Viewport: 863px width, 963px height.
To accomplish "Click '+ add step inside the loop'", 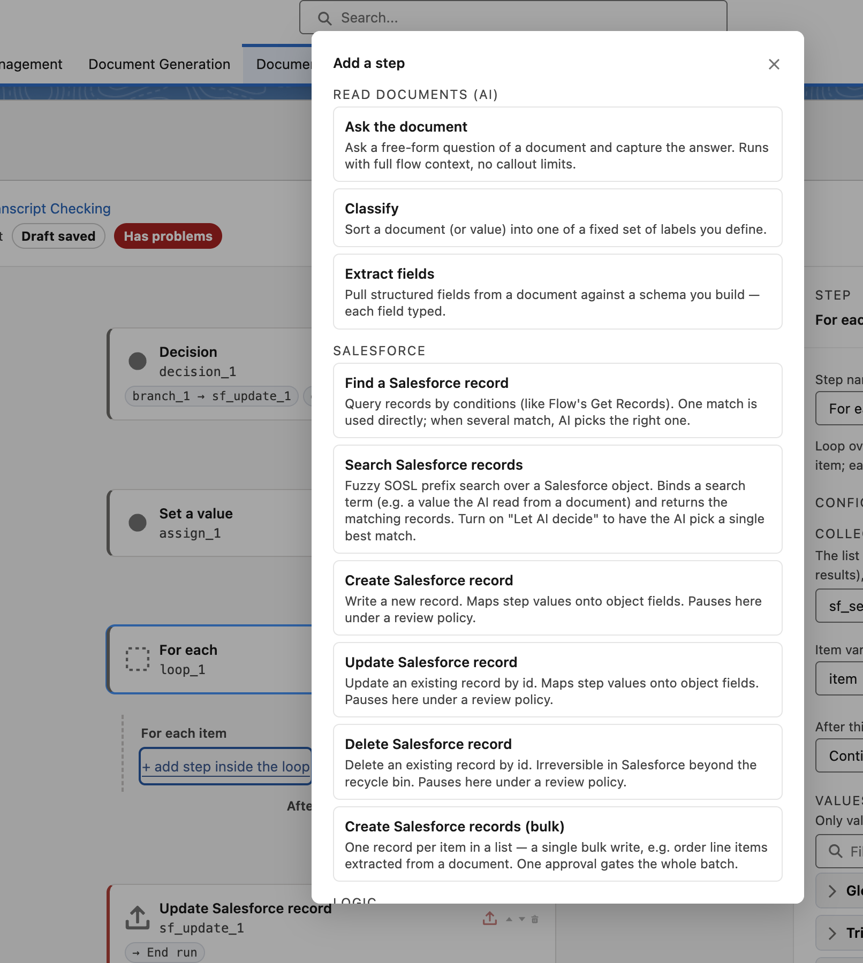I will click(x=225, y=766).
